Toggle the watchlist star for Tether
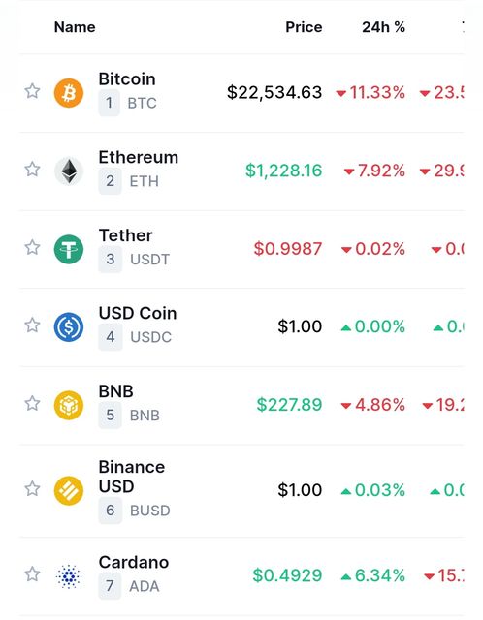Image resolution: width=483 pixels, height=620 pixels. (32, 248)
